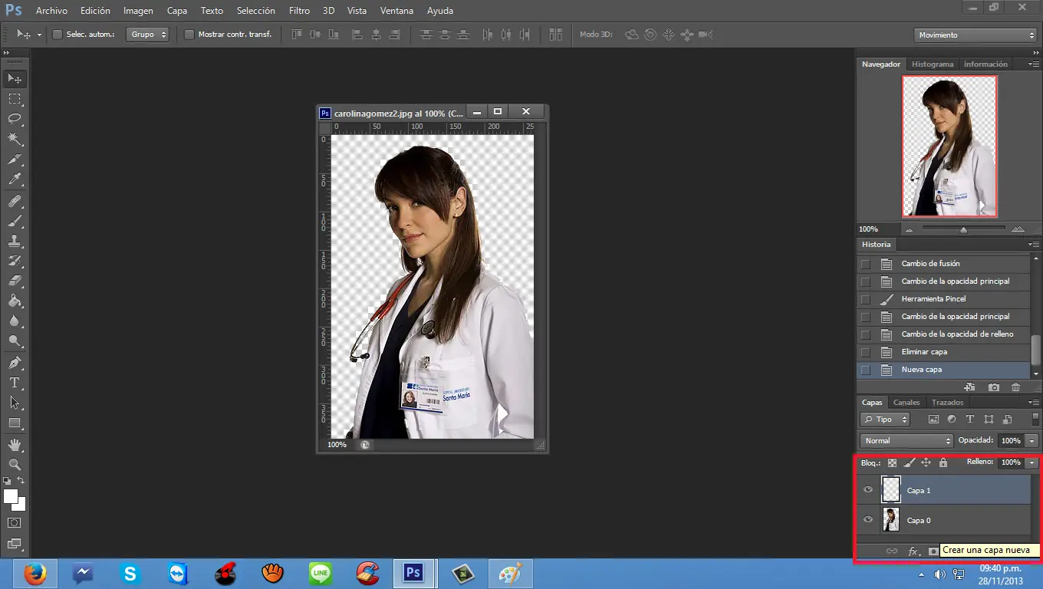Screen dimensions: 1043x589
Task: Toggle lock position icon
Action: pyautogui.click(x=926, y=462)
